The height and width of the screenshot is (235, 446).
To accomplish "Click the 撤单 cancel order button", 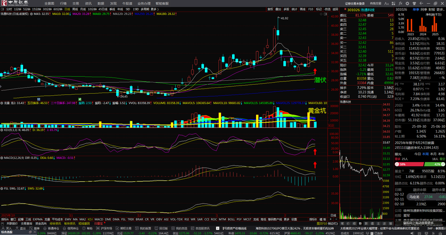I will coord(35,228).
